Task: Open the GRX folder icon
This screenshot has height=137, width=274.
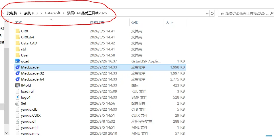Action: pyautogui.click(x=18, y=31)
